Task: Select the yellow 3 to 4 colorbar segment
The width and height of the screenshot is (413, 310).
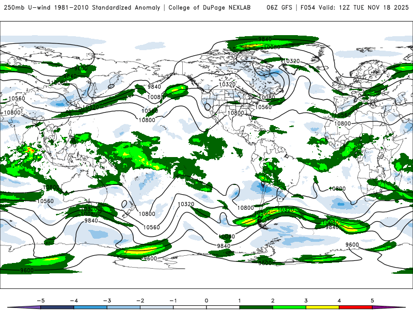Action: coord(323,307)
